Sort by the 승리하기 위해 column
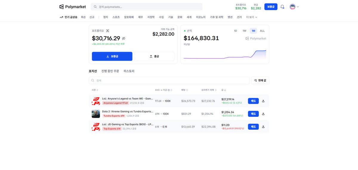Image resolution: width=358 pixels, height=170 pixels. (209, 90)
